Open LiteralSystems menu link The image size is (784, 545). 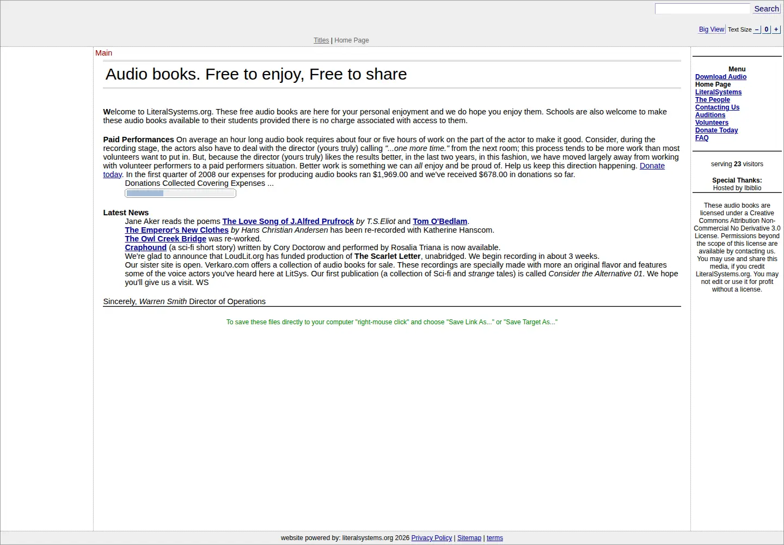[718, 92]
